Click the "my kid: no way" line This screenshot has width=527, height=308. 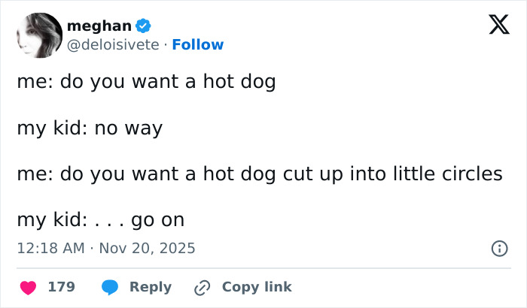coord(90,128)
